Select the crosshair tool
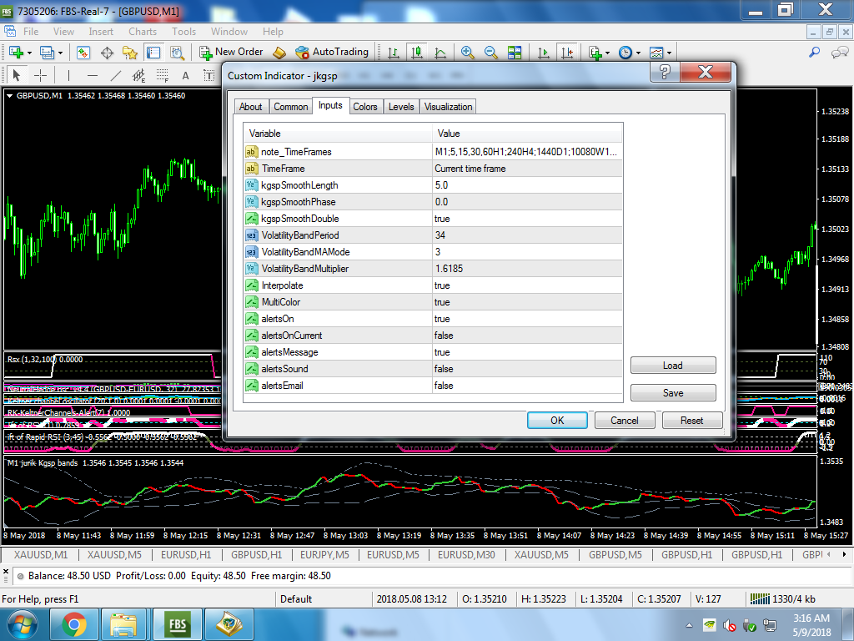Screen dimensions: 854x641 (40, 75)
